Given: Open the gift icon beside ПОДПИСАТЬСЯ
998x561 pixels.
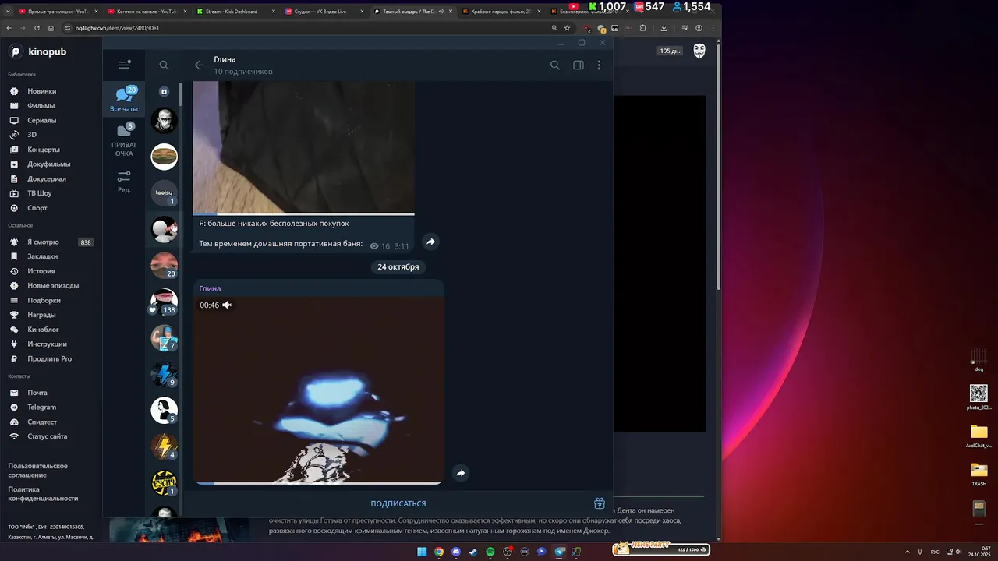Looking at the screenshot, I should click(x=600, y=503).
